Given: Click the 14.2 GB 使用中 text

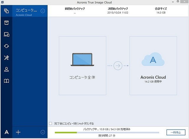Looking at the screenshot, I should tap(153, 82).
